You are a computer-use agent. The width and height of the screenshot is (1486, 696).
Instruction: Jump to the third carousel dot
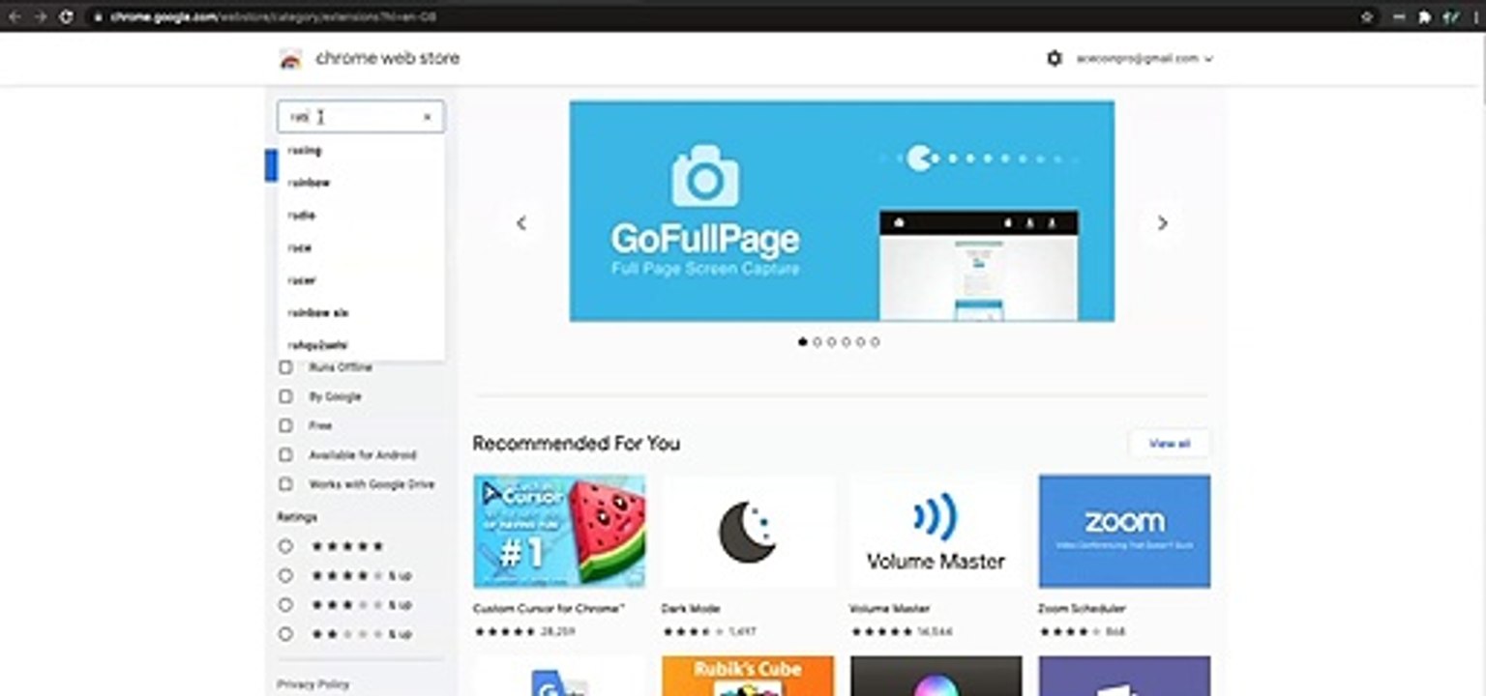(x=832, y=342)
